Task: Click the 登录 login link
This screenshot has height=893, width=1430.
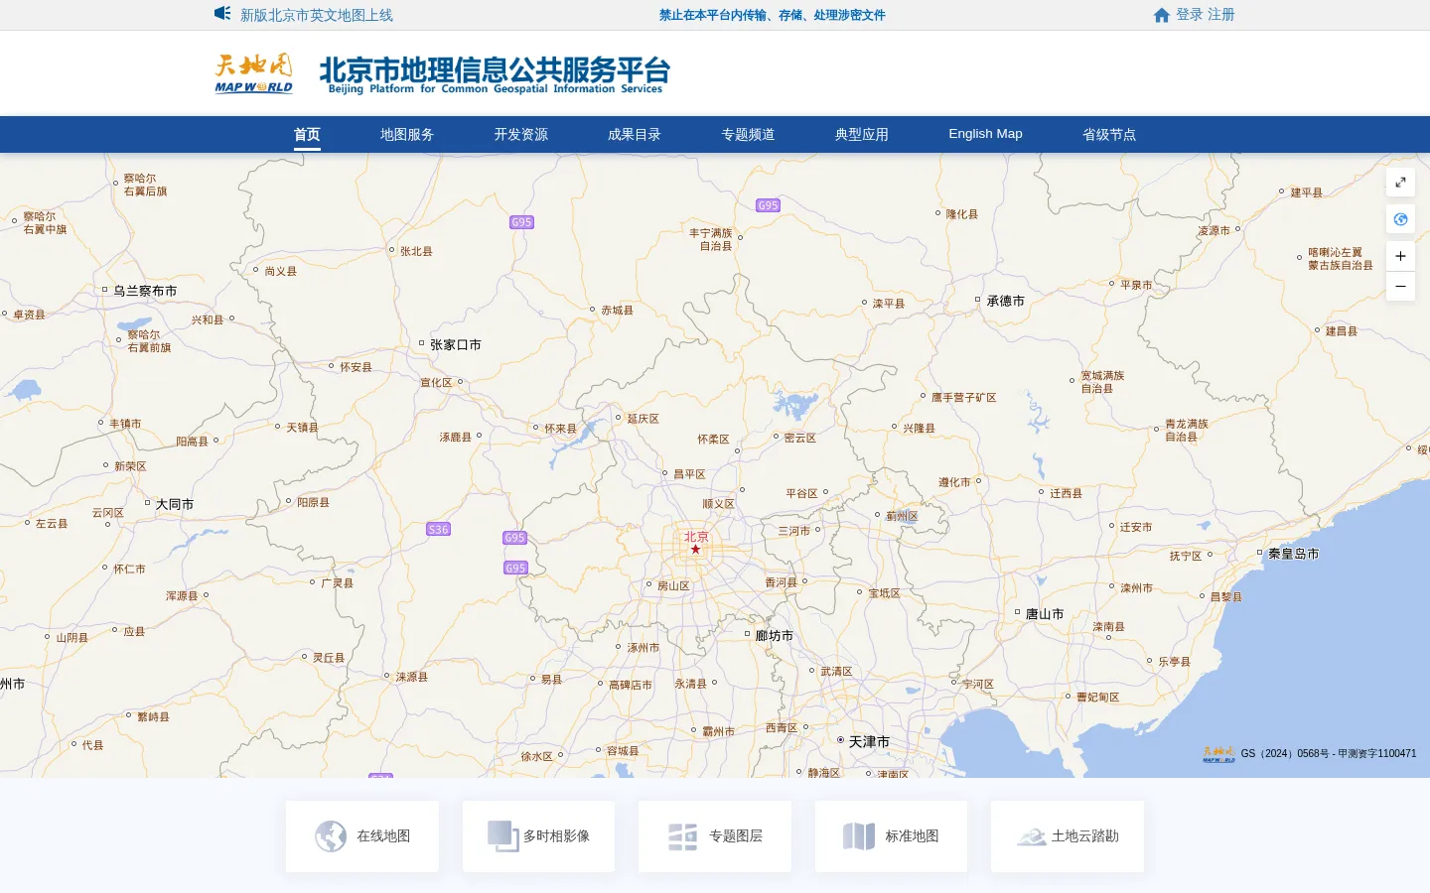Action: pos(1190,15)
